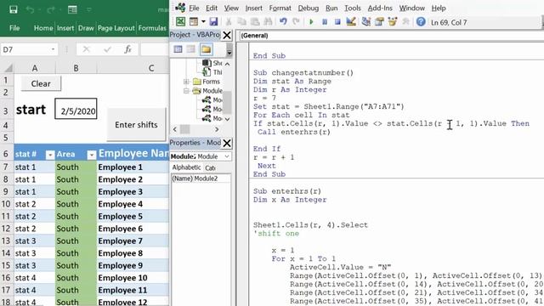Viewport: 544px width, 306px height.
Task: Click View Object icon in Project pane
Action: point(190,49)
